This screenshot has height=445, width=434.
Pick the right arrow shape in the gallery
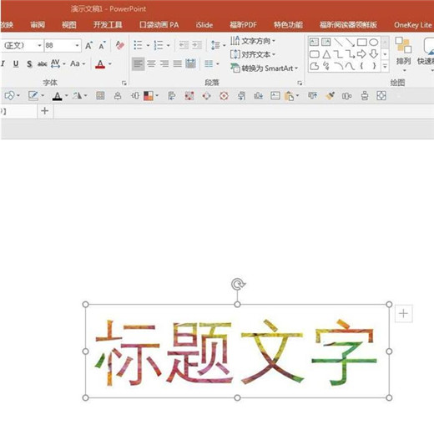point(361,54)
